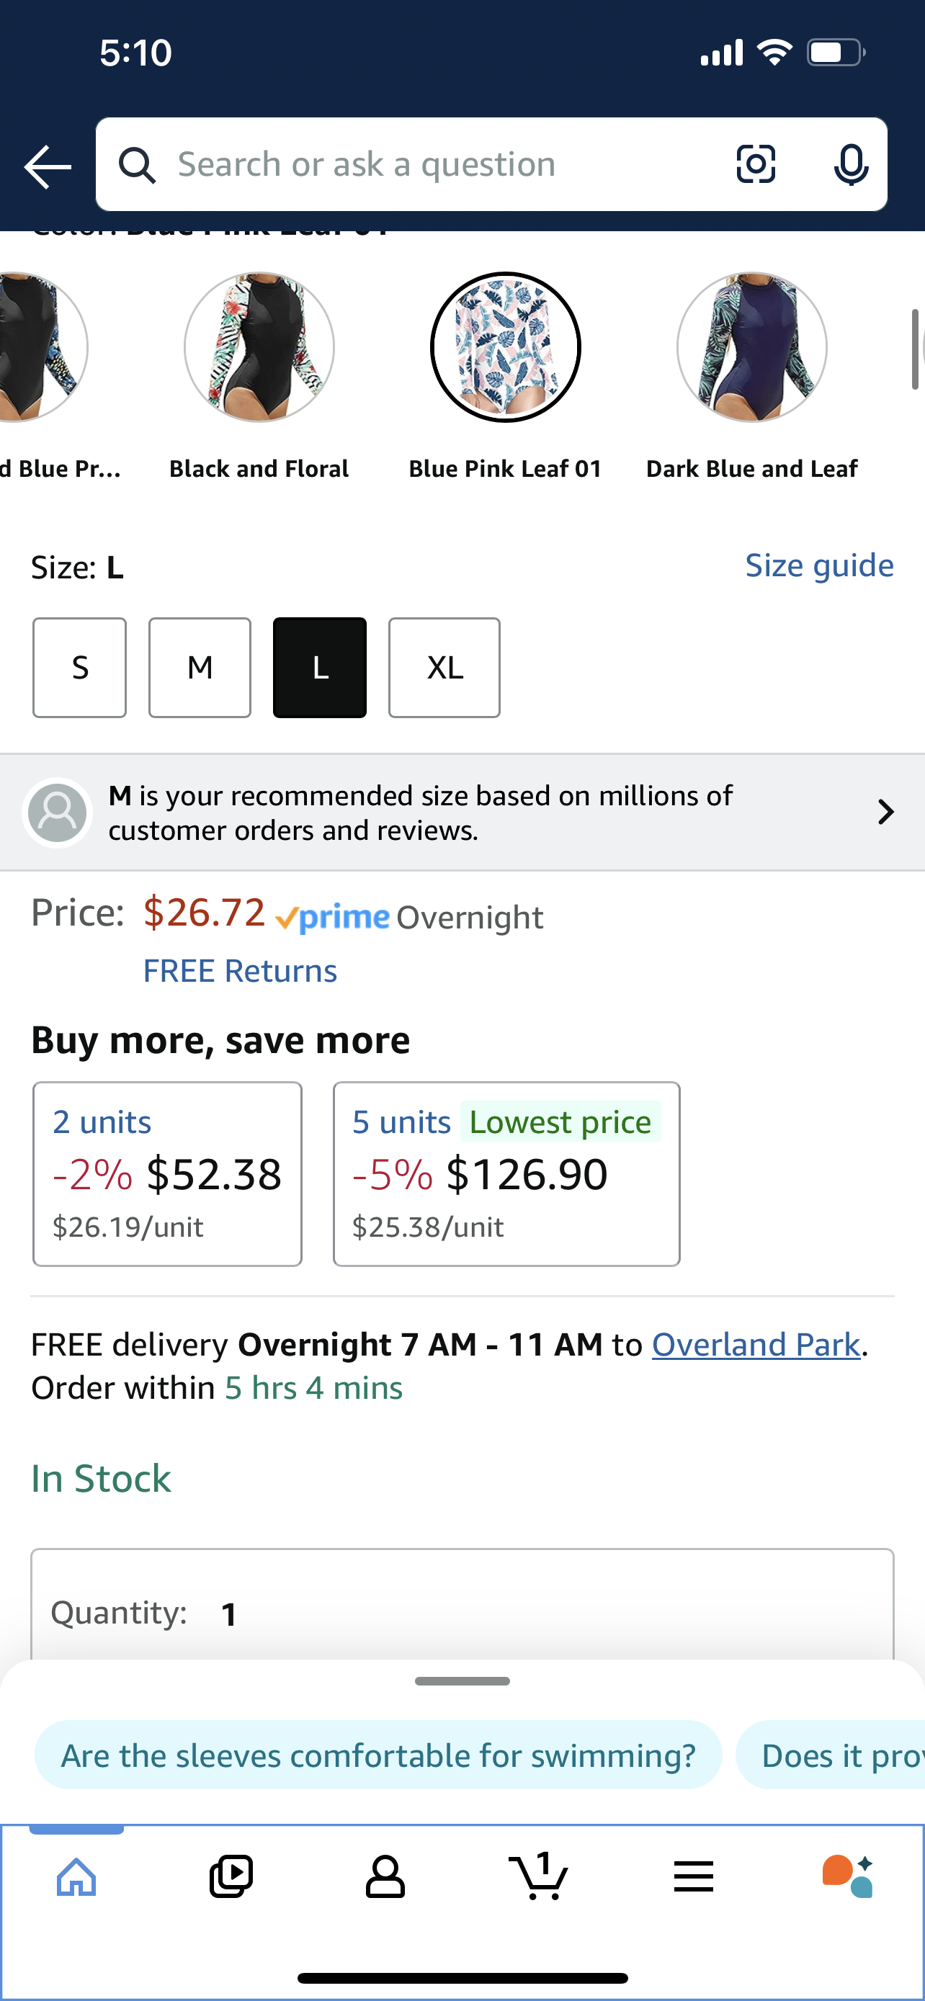The width and height of the screenshot is (925, 2001).
Task: Select size M option
Action: click(200, 667)
